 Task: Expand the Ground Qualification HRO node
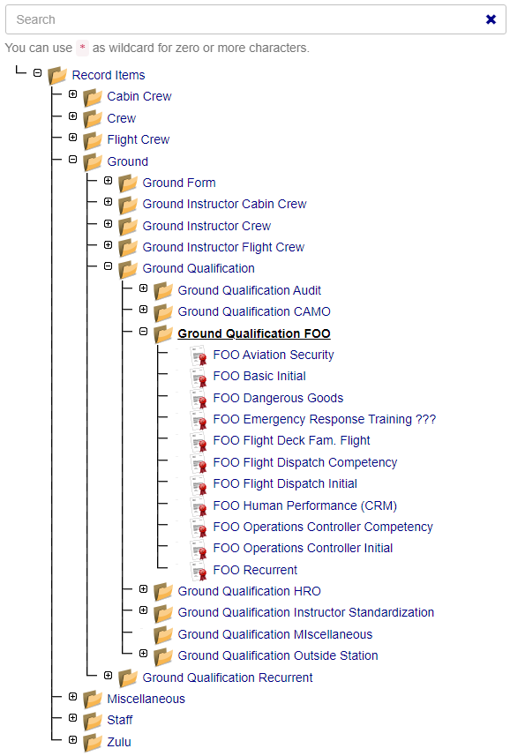coord(143,588)
